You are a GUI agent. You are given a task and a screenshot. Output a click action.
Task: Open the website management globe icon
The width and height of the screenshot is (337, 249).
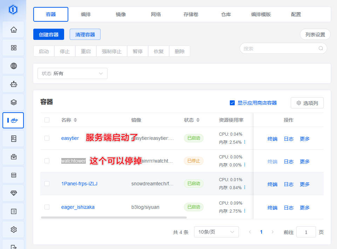point(13,65)
